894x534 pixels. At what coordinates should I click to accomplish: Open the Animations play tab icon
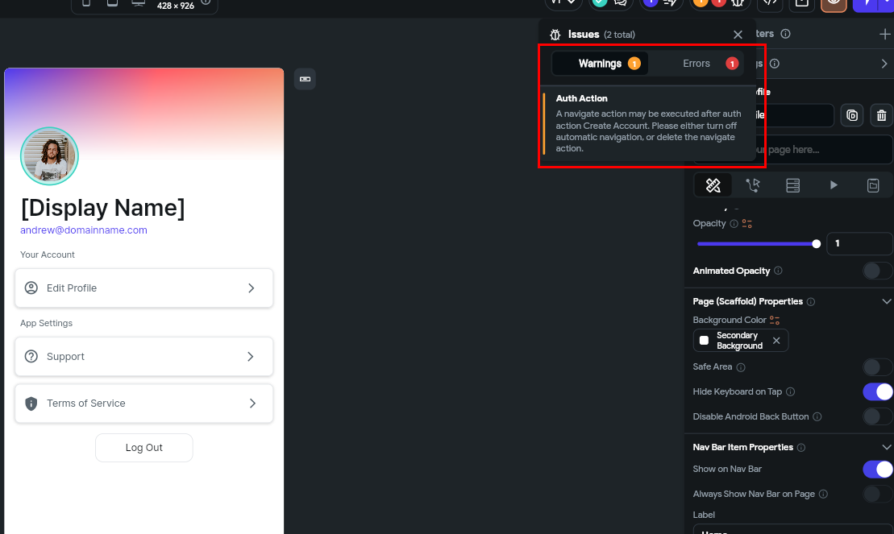click(x=834, y=185)
